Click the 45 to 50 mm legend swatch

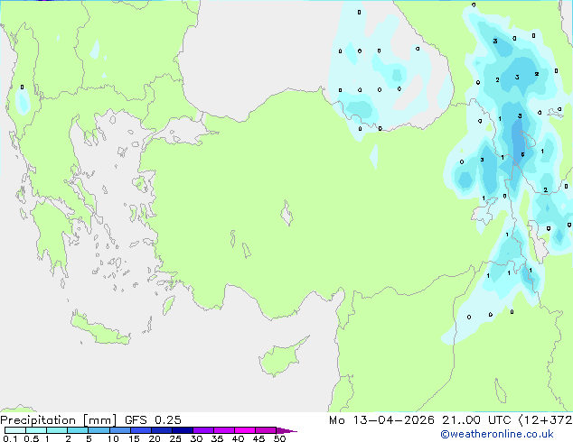click(266, 430)
